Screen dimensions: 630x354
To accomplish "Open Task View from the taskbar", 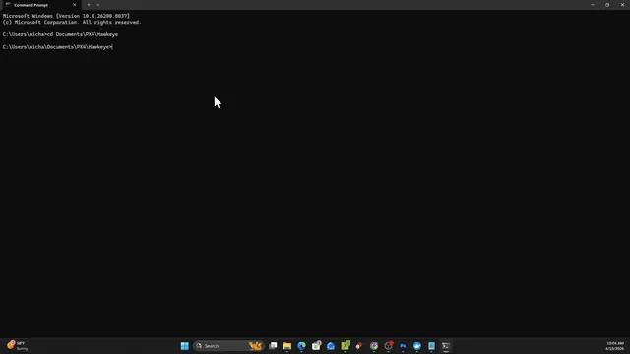I will [273, 346].
